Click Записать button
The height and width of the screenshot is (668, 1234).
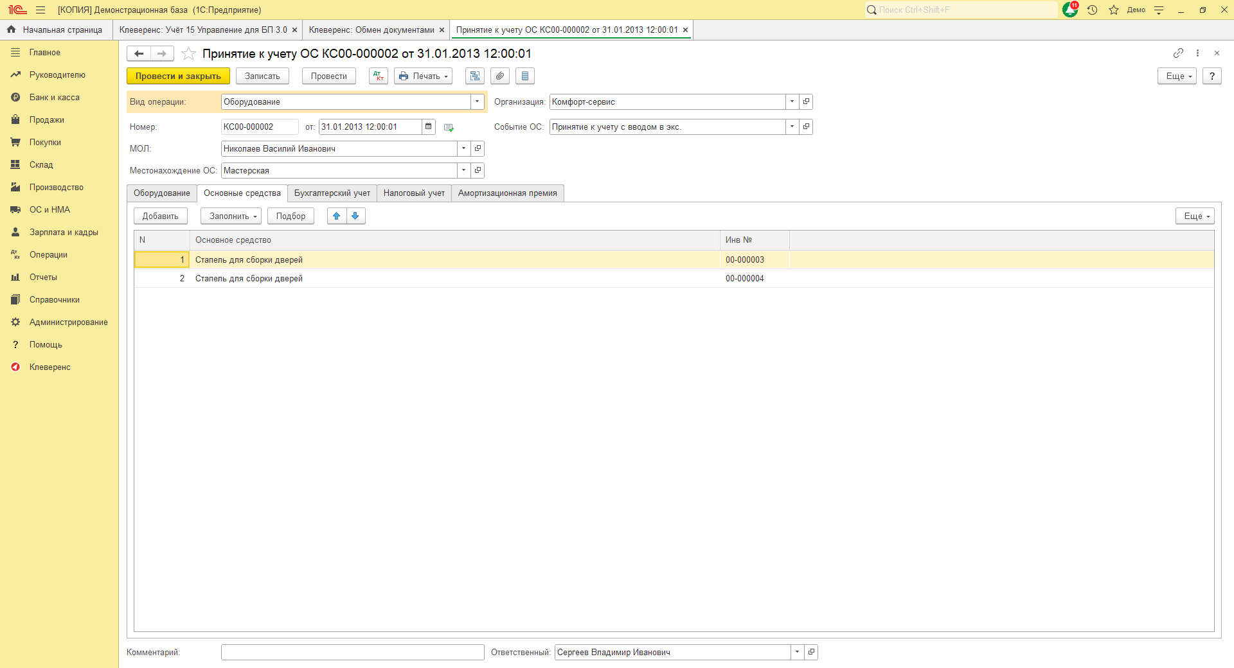point(262,76)
